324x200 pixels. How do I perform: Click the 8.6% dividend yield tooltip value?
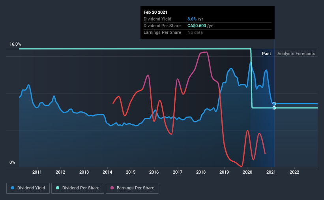coord(192,19)
